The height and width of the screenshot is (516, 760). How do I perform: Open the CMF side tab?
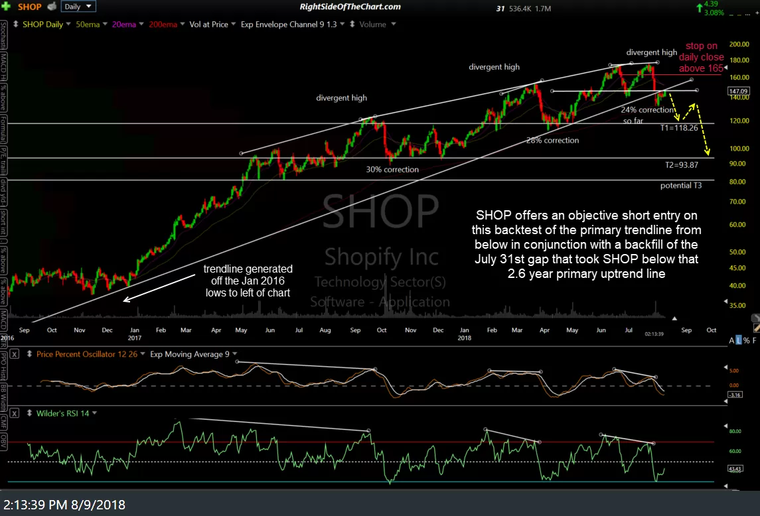click(x=3, y=422)
